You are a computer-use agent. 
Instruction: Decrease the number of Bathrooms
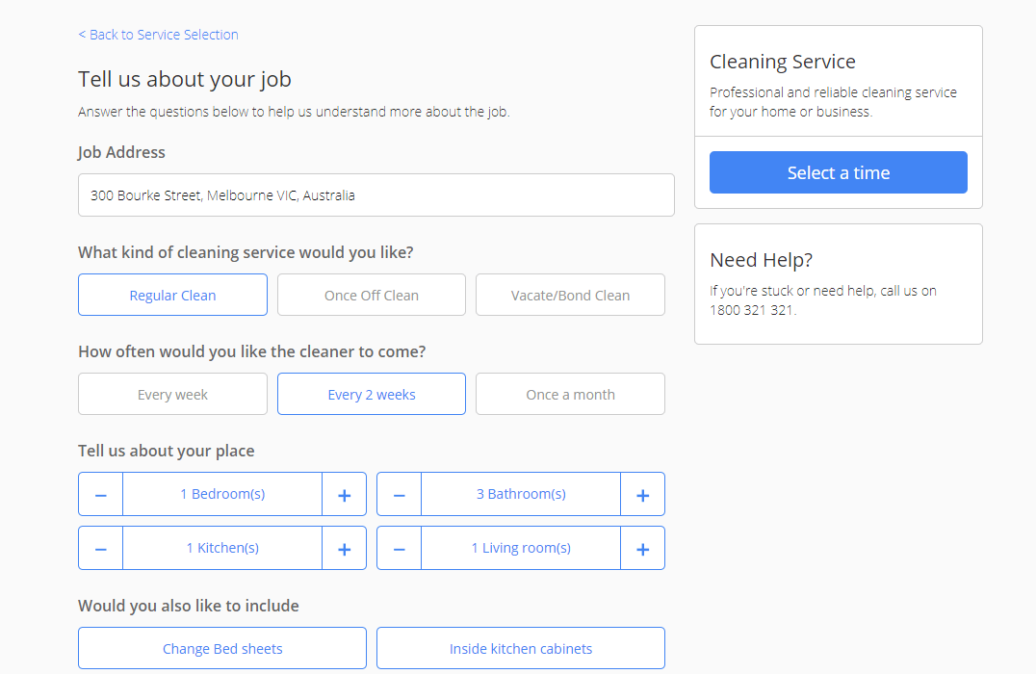click(399, 494)
